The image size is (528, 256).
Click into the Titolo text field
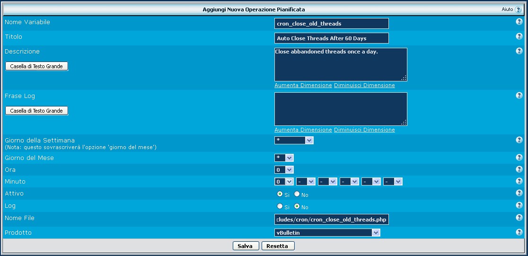(x=331, y=38)
